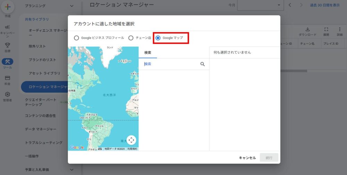Select Google ビジネス プロフィール radio button
The image size is (347, 175).
tap(76, 38)
